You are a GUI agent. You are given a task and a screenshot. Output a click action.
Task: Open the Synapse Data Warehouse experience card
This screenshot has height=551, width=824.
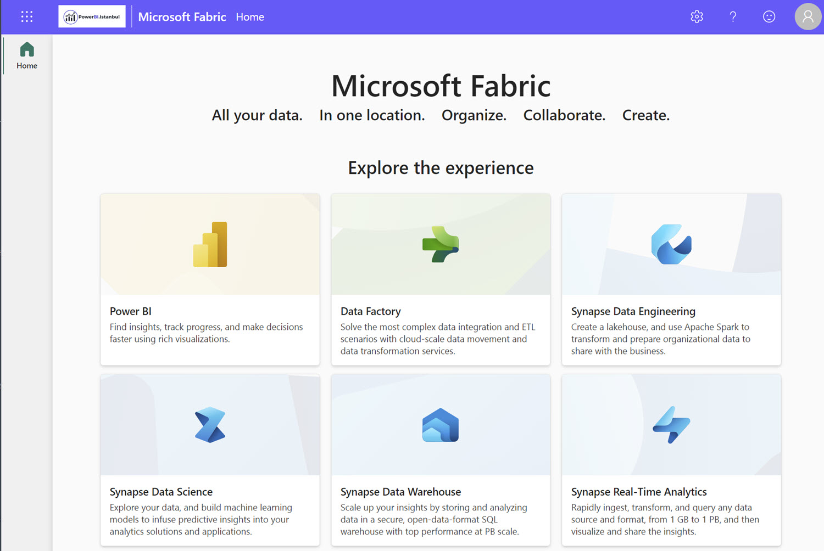[440, 460]
